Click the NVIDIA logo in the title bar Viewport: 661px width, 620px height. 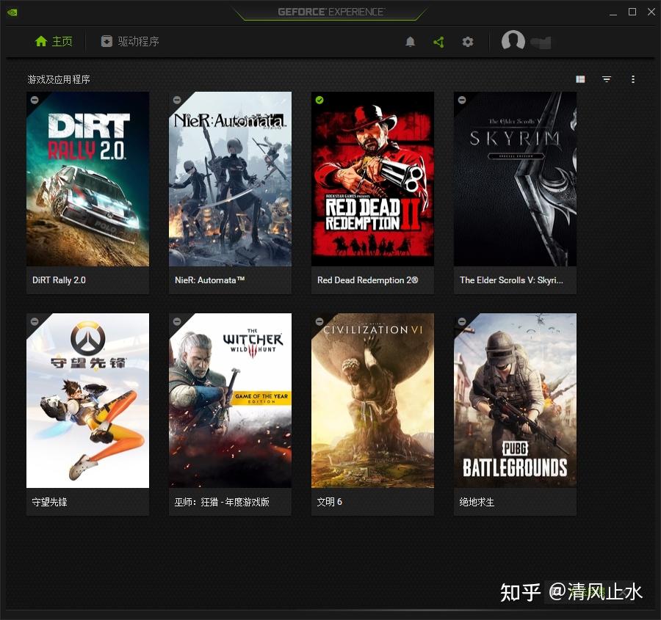(x=12, y=12)
